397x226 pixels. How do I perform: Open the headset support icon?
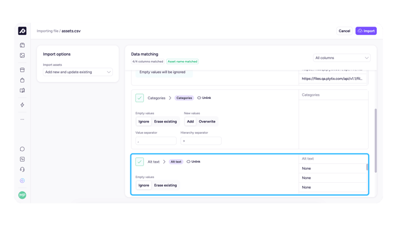coord(23,169)
